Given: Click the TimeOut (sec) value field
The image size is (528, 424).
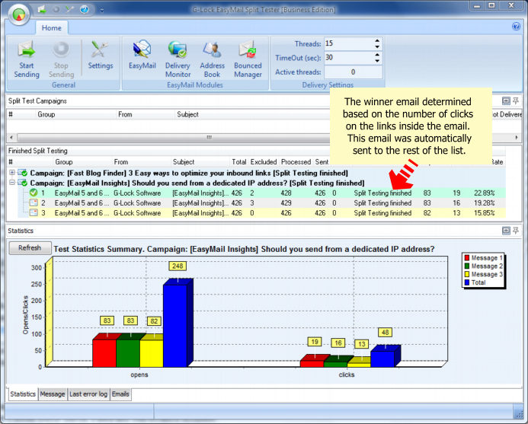Looking at the screenshot, I should click(348, 58).
